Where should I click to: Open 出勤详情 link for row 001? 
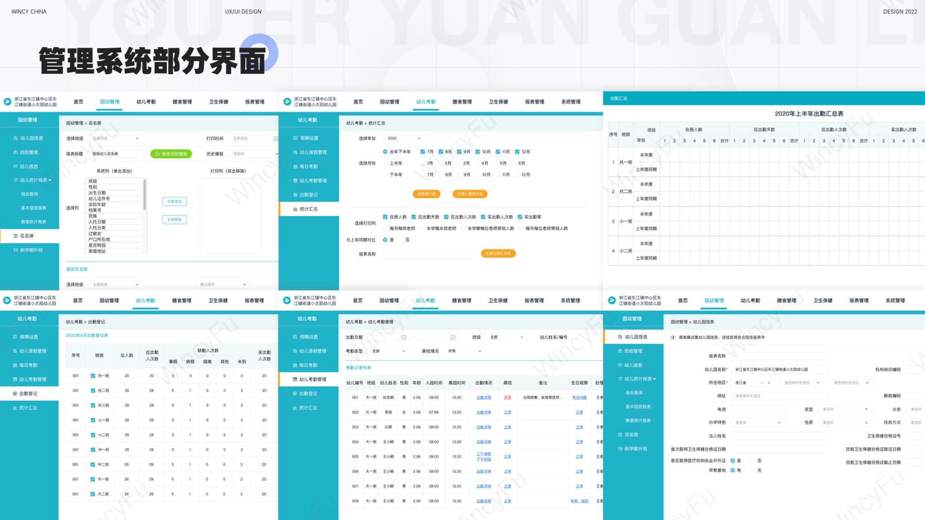pyautogui.click(x=483, y=398)
